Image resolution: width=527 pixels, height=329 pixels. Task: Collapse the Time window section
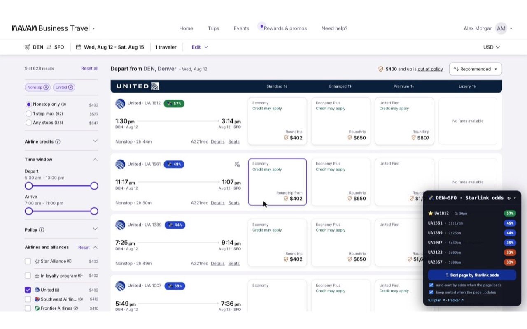click(x=95, y=160)
